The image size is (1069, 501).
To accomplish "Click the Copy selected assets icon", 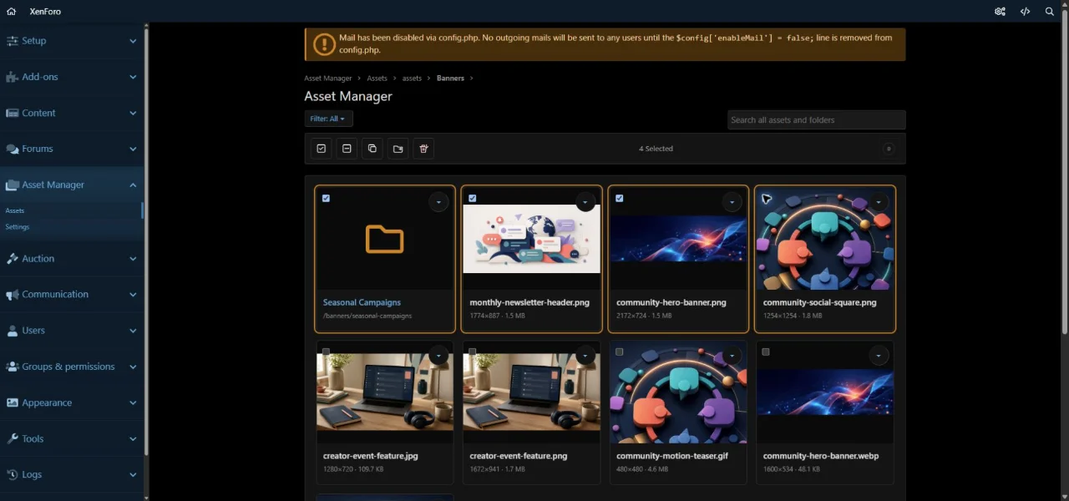I will pos(372,149).
